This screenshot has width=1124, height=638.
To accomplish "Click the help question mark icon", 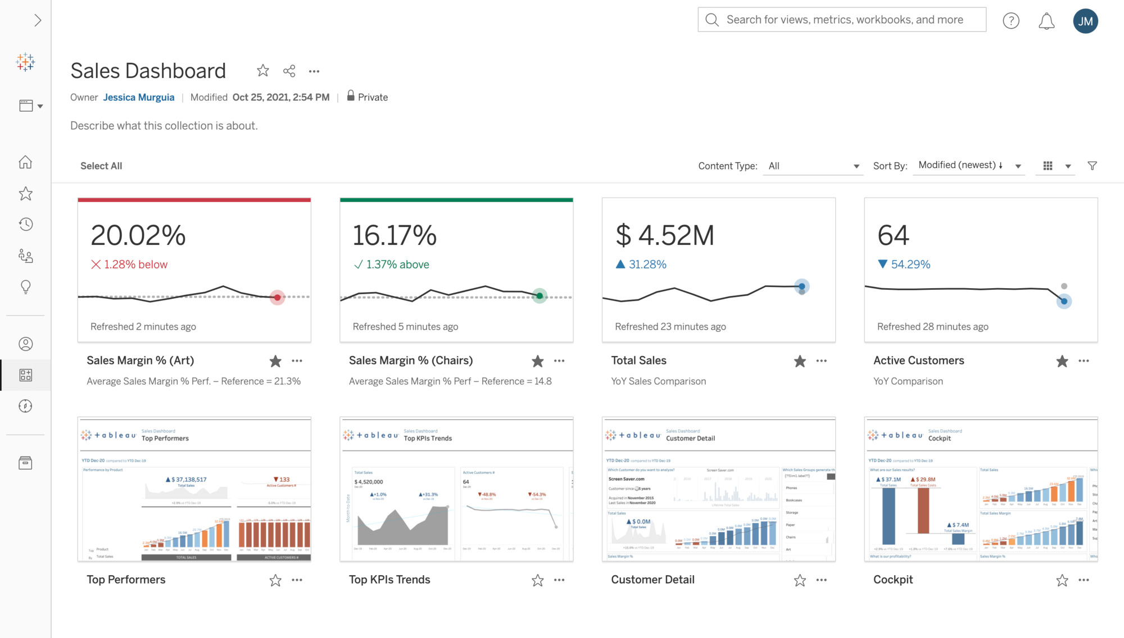I will [1010, 21].
